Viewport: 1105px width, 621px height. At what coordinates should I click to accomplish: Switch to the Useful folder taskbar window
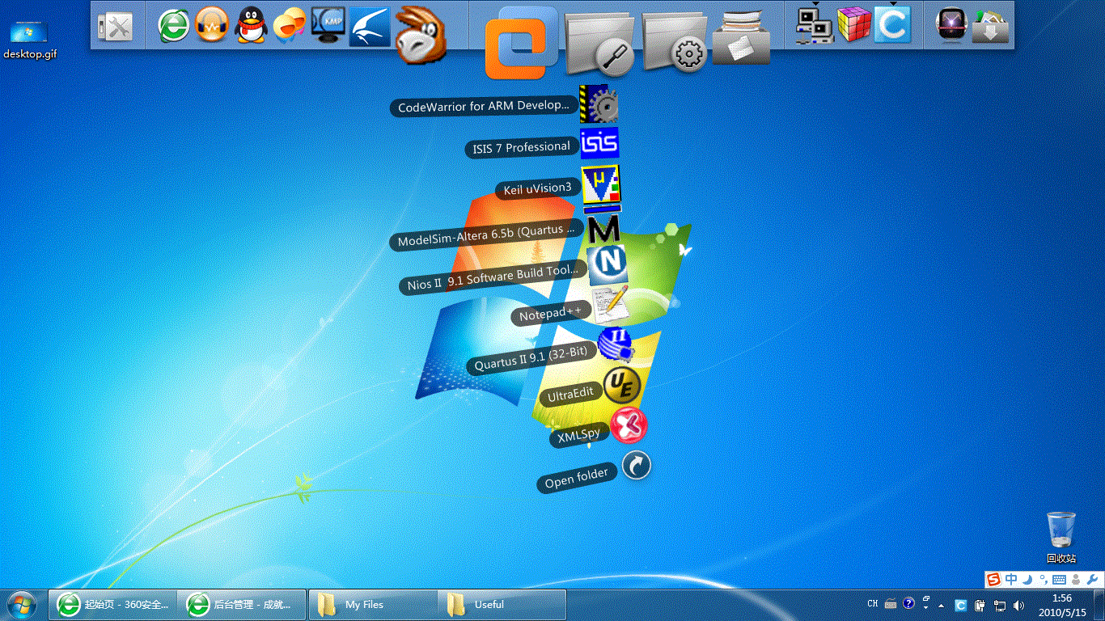[502, 605]
